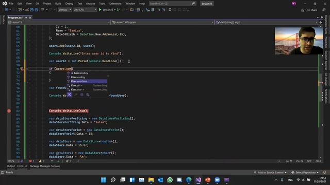Open WhatsApp from the taskbar
The height and width of the screenshot is (185, 330).
pos(170,180)
